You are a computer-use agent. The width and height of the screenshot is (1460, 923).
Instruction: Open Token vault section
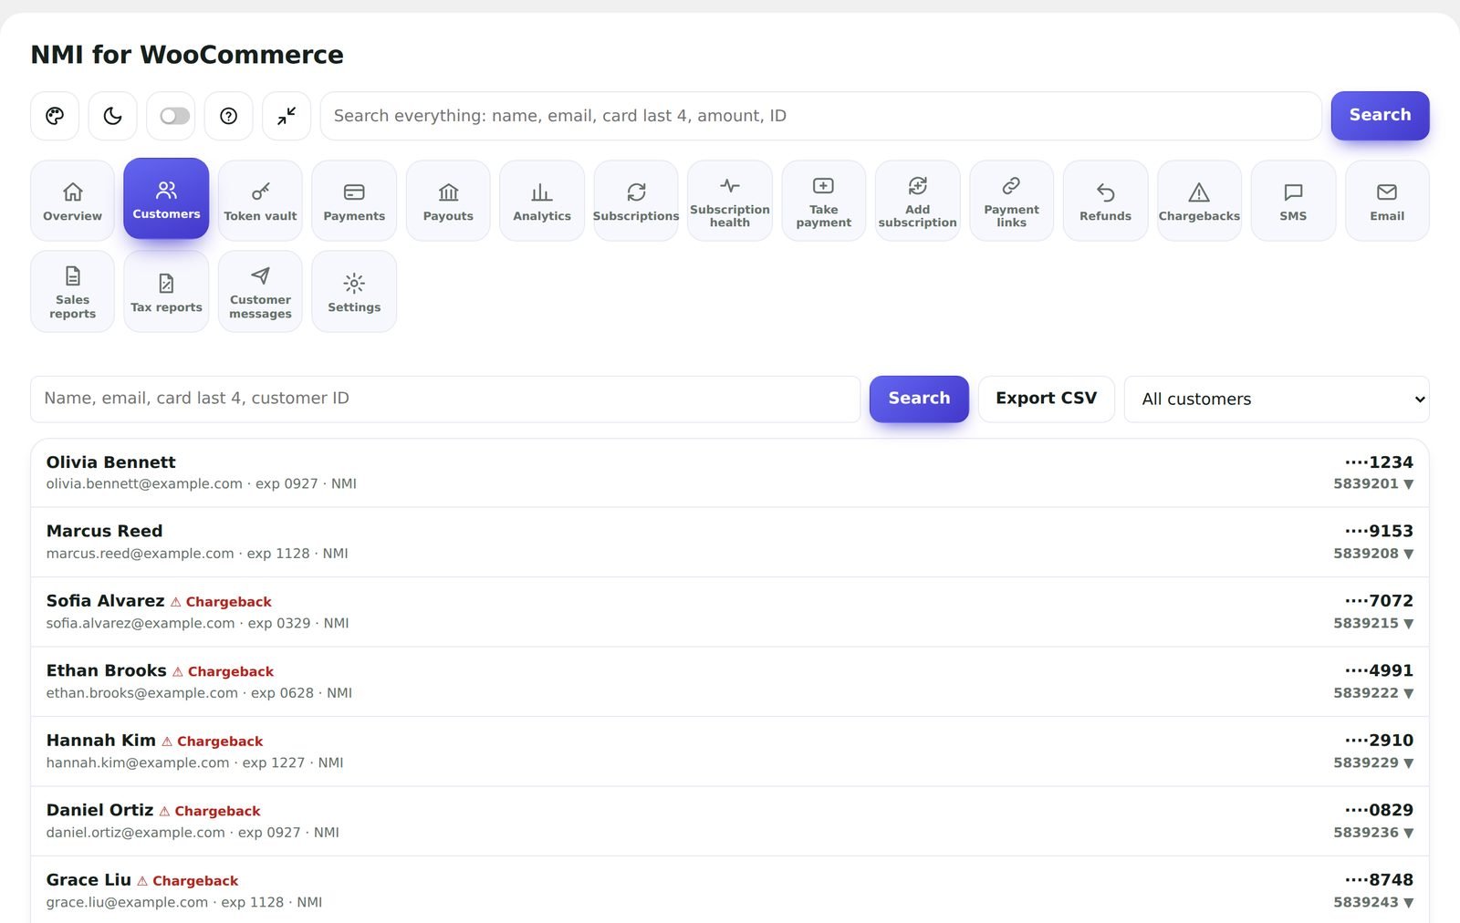tap(260, 201)
